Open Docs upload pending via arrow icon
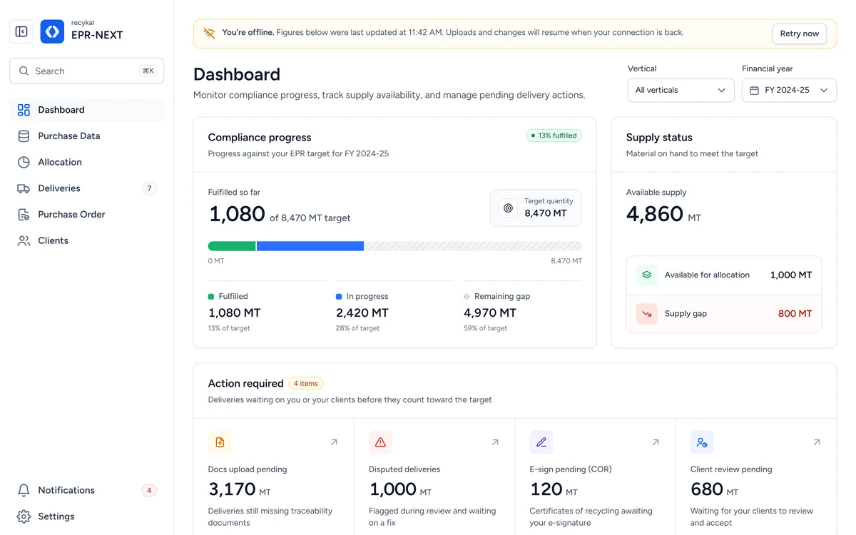Image resolution: width=856 pixels, height=535 pixels. [334, 442]
